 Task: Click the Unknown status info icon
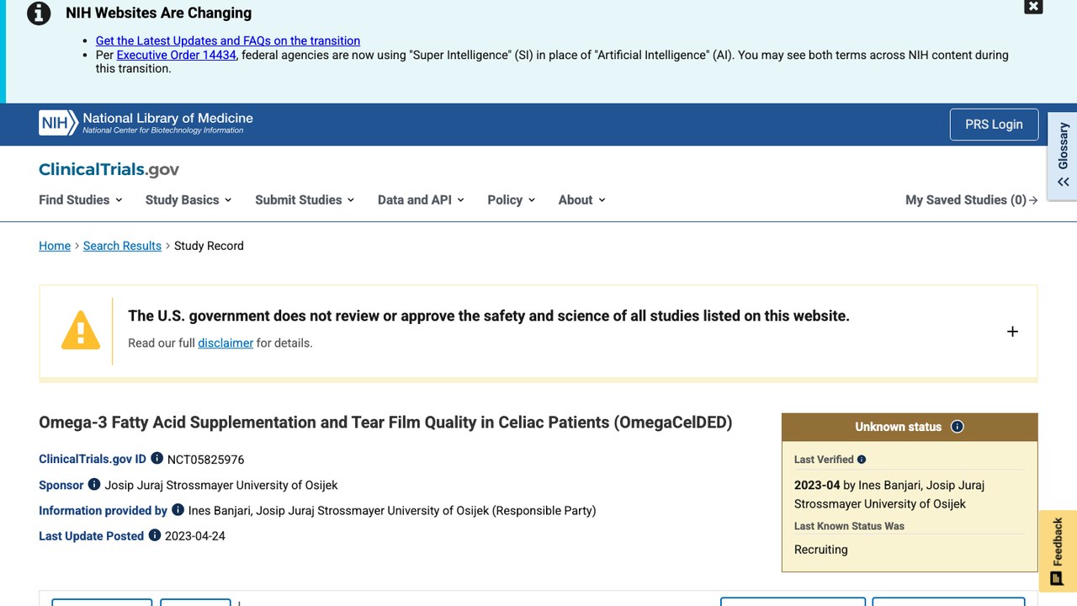[x=957, y=427]
